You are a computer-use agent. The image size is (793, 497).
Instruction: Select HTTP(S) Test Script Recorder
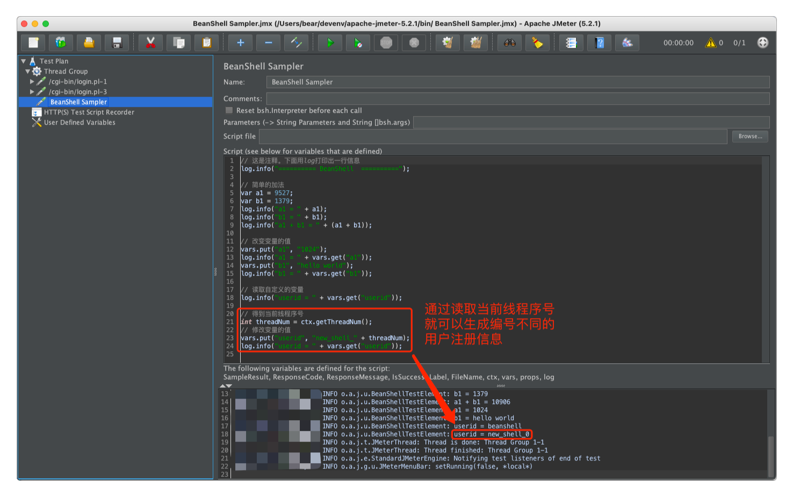click(x=89, y=112)
